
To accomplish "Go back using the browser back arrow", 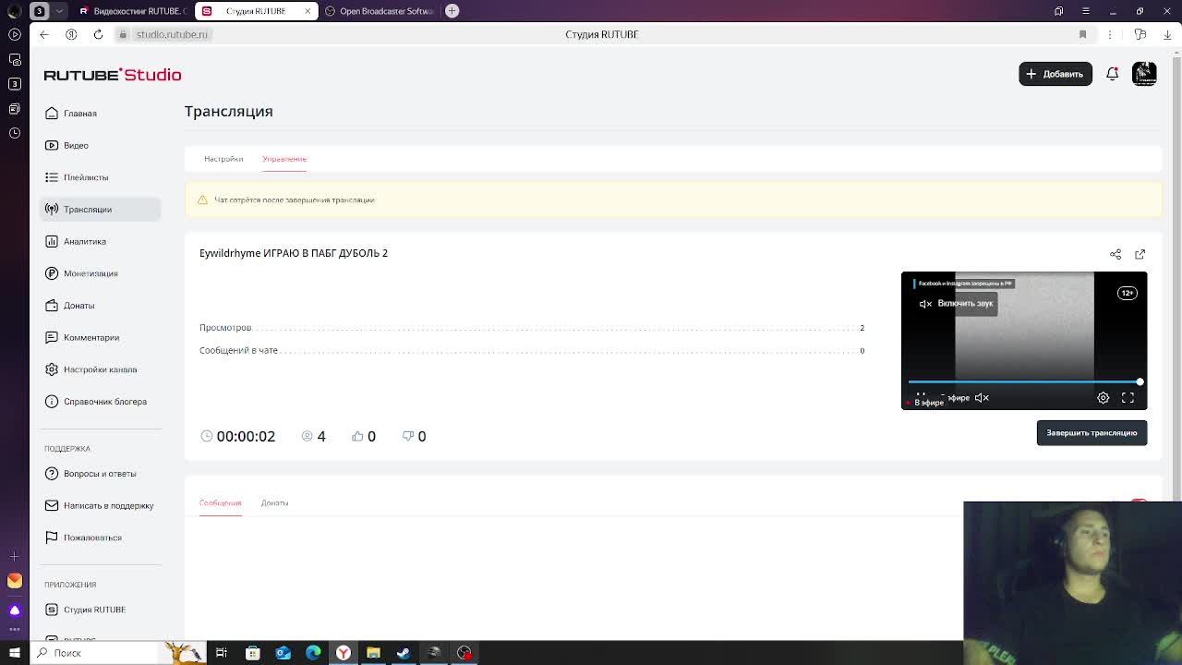I will coord(44,34).
